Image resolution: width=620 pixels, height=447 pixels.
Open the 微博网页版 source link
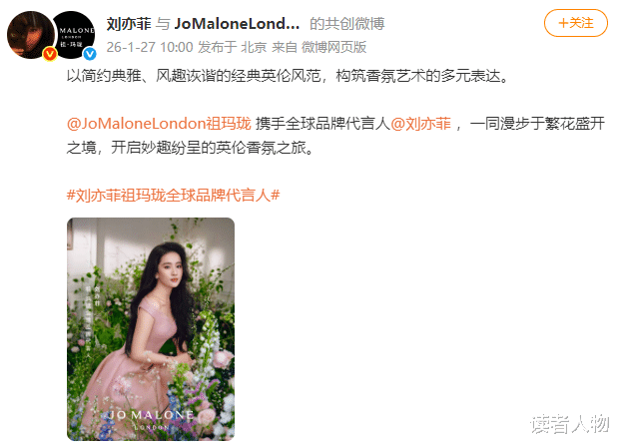[x=333, y=47]
